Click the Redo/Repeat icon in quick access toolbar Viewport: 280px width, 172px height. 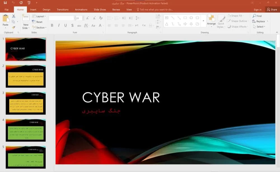21,3
